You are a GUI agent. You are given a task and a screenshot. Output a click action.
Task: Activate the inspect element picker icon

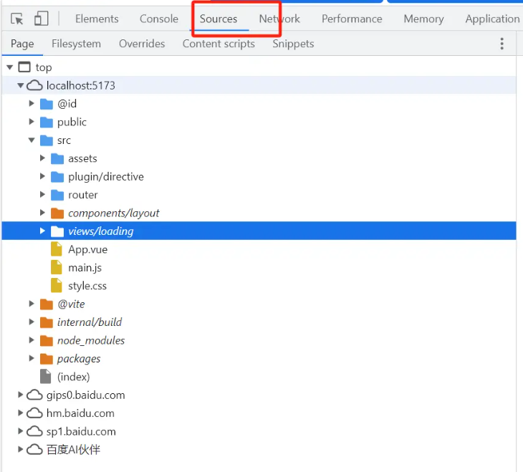click(16, 19)
